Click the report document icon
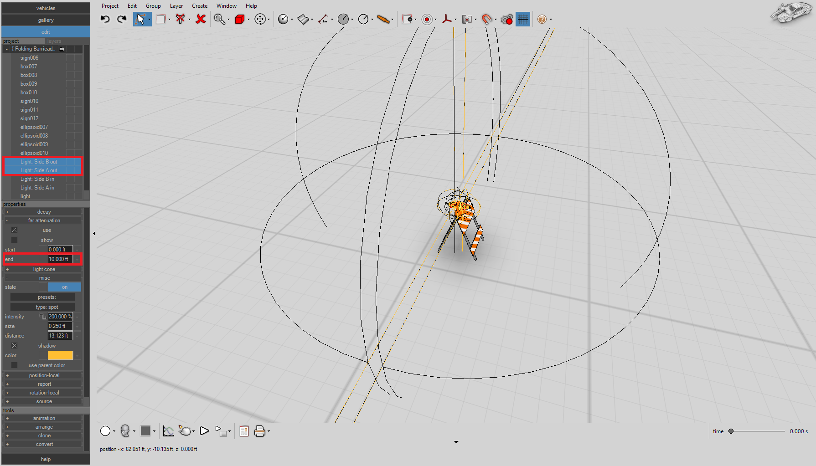 pos(244,431)
